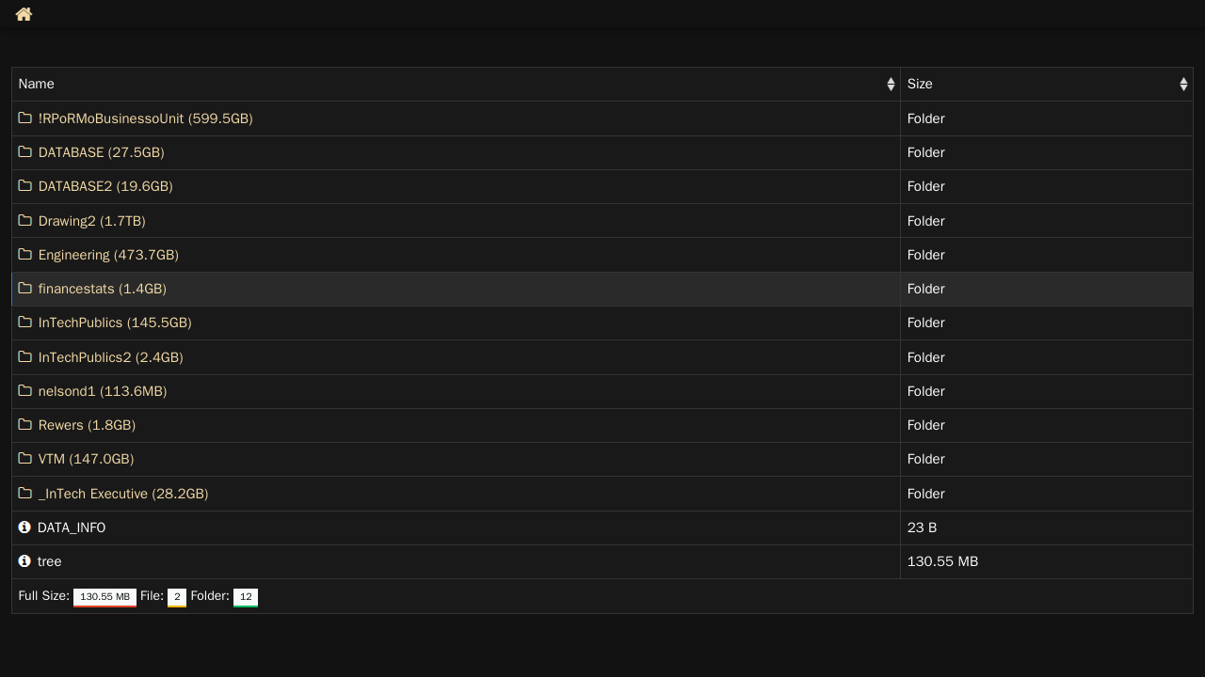Image resolution: width=1205 pixels, height=677 pixels.
Task: Click folder icon next to Engineering
Action: point(25,255)
